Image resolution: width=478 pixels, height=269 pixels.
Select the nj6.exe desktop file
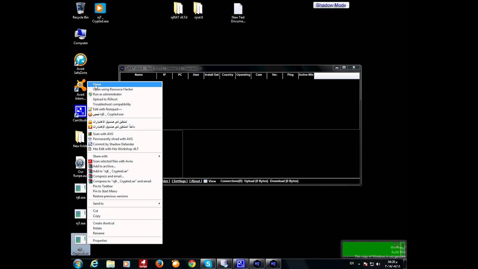click(x=80, y=192)
